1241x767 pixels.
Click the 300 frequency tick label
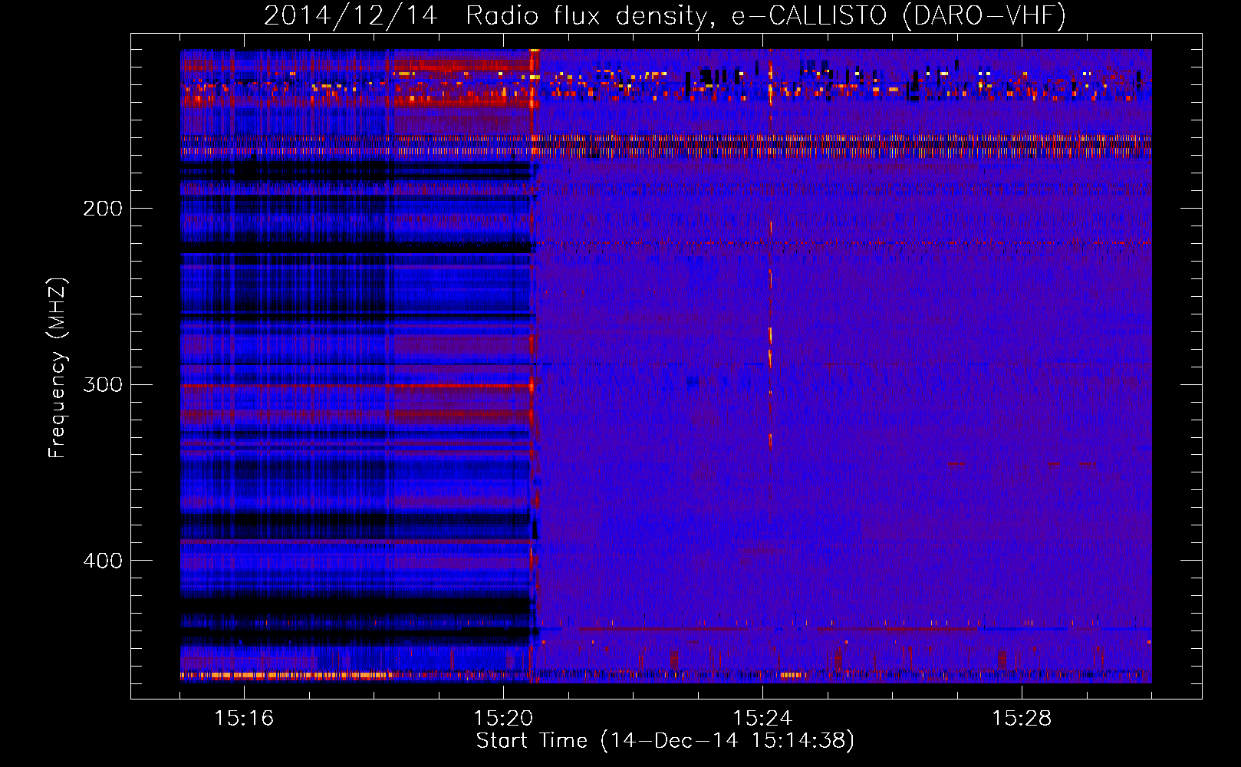click(x=103, y=384)
